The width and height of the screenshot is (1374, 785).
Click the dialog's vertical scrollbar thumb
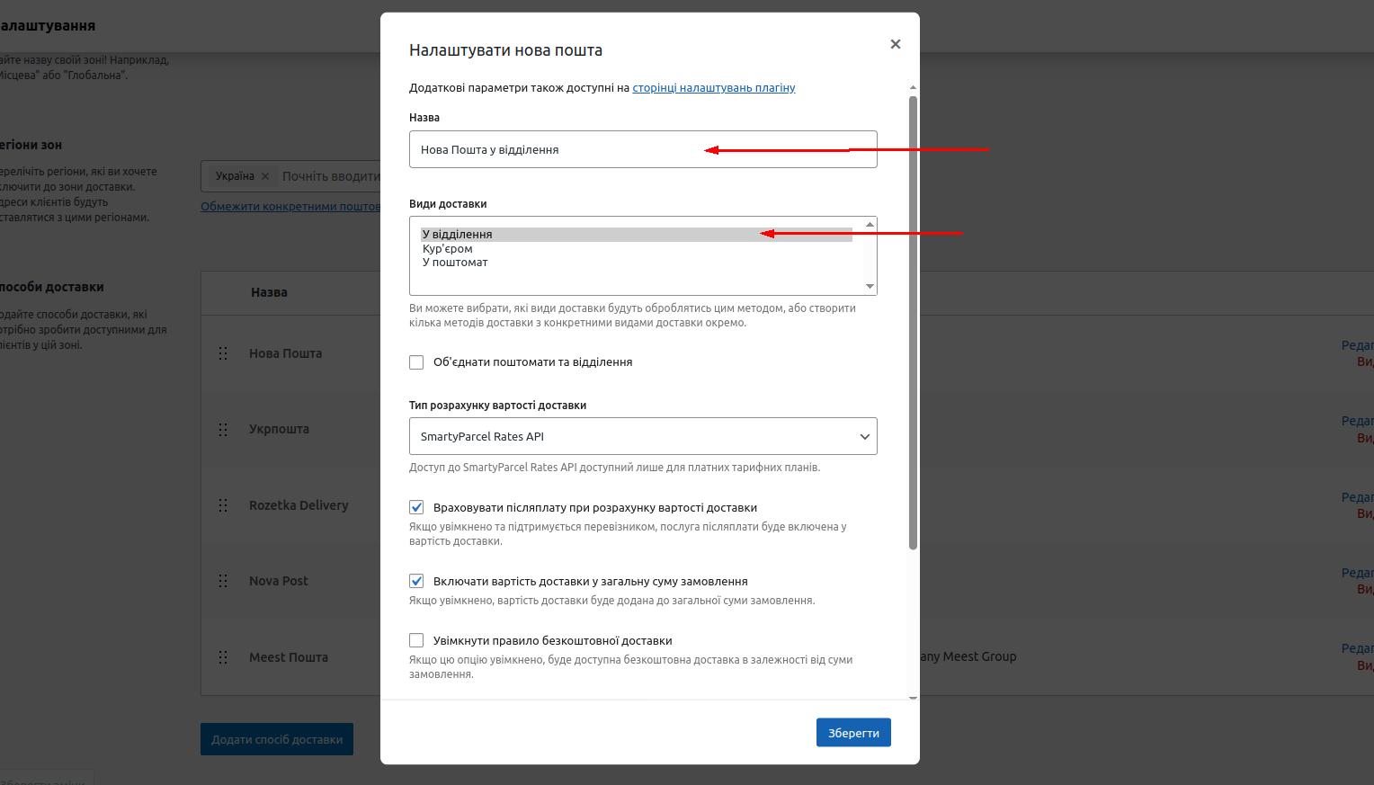[x=913, y=324]
